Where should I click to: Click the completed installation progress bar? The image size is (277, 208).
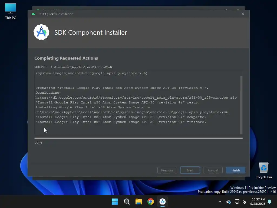(x=138, y=138)
